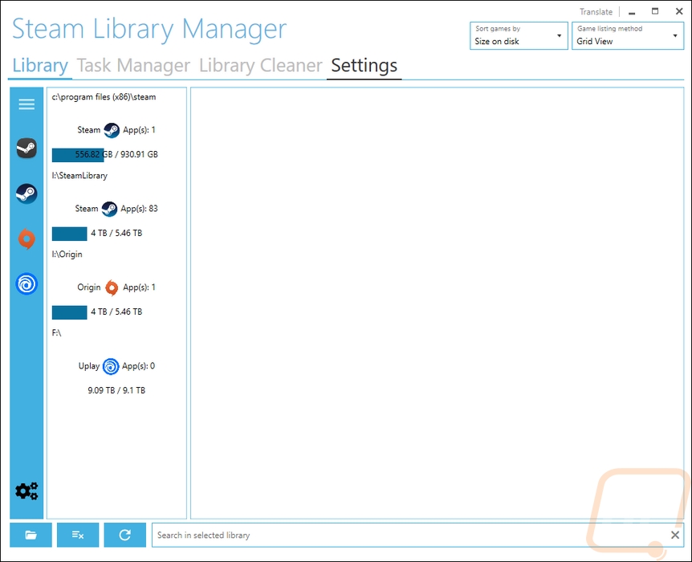The width and height of the screenshot is (692, 562).
Task: Click the Translate link in the title bar
Action: tap(596, 12)
